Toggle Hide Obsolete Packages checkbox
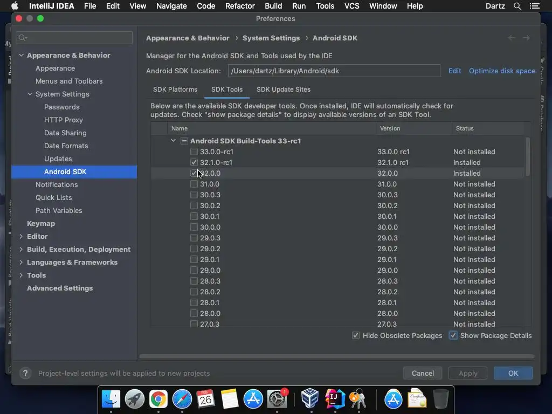Screen dimensions: 552x414 [x=356, y=335]
